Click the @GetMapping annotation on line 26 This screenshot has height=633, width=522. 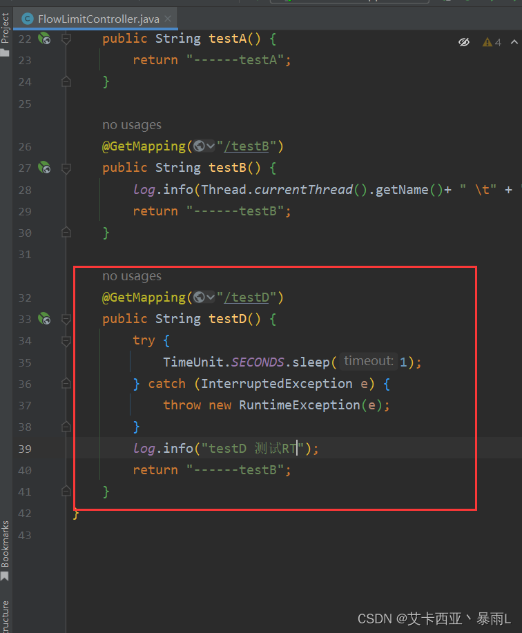(144, 146)
